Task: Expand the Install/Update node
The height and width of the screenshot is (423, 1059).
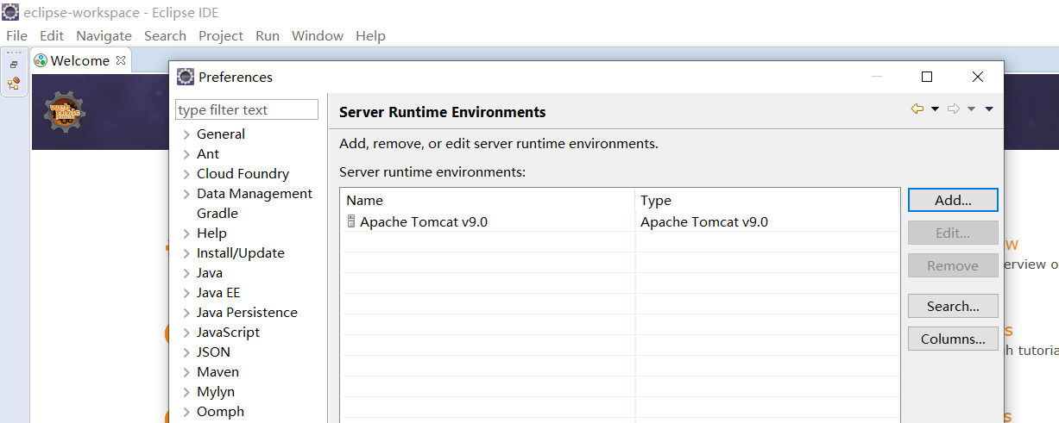Action: [186, 253]
